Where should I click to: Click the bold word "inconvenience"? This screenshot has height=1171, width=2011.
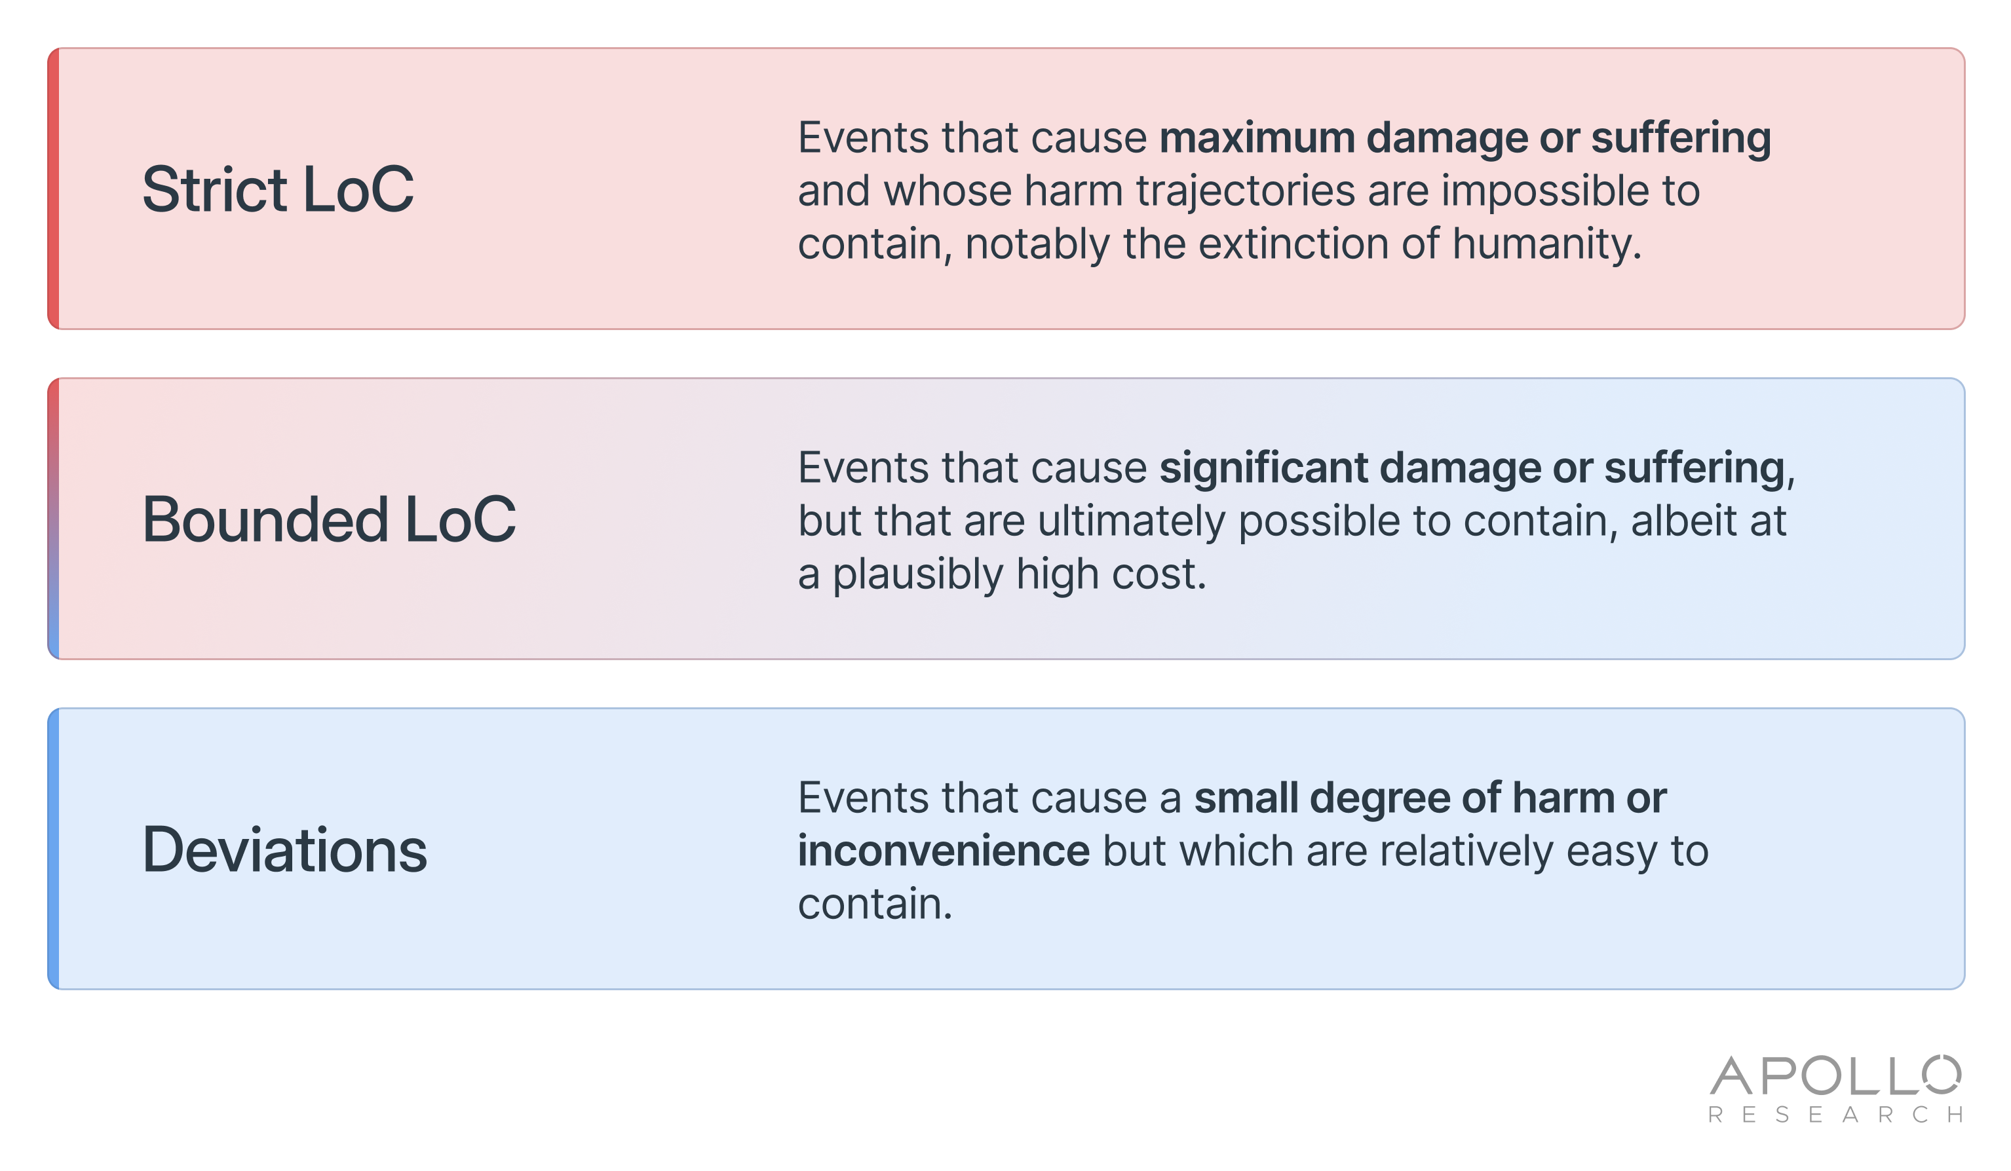coord(944,850)
